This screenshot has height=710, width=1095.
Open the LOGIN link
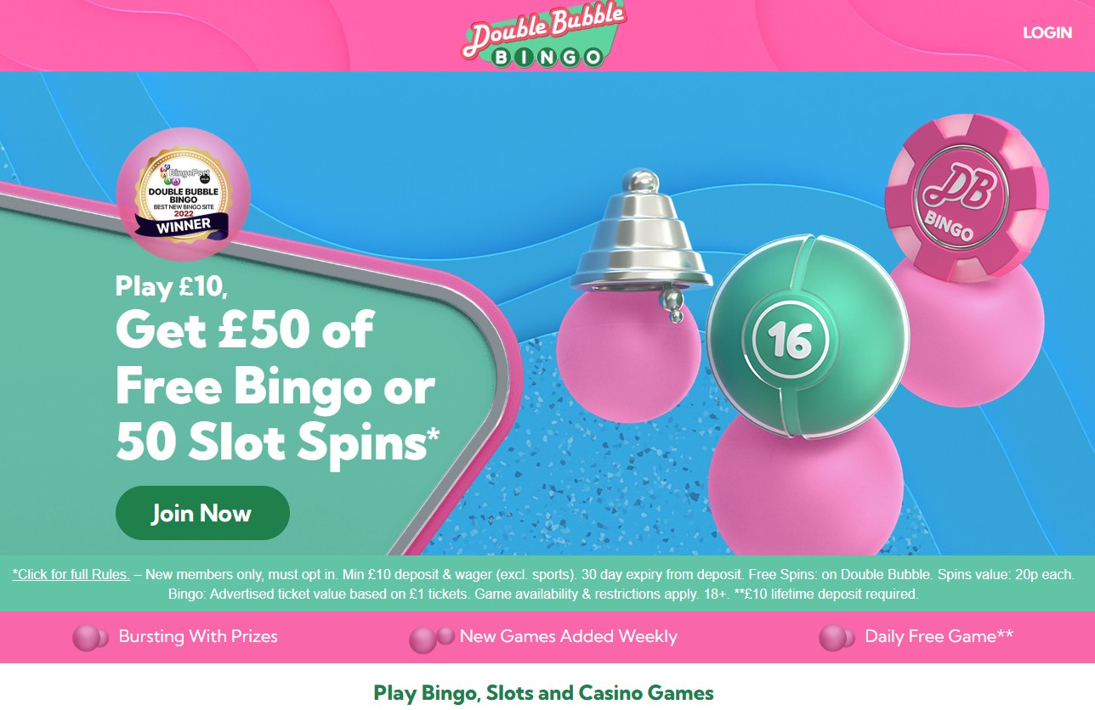[x=1047, y=32]
